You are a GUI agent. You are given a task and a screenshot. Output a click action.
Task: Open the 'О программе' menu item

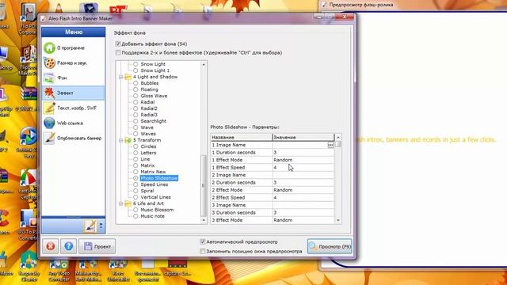[73, 47]
